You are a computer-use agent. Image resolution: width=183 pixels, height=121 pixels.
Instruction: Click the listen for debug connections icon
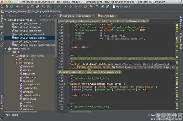pos(85,6)
